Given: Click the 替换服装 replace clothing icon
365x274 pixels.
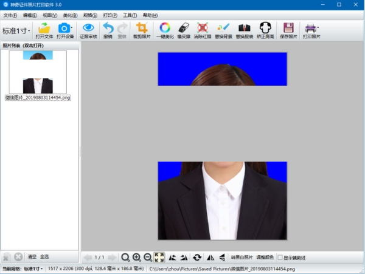Looking at the screenshot, I should pos(244,29).
